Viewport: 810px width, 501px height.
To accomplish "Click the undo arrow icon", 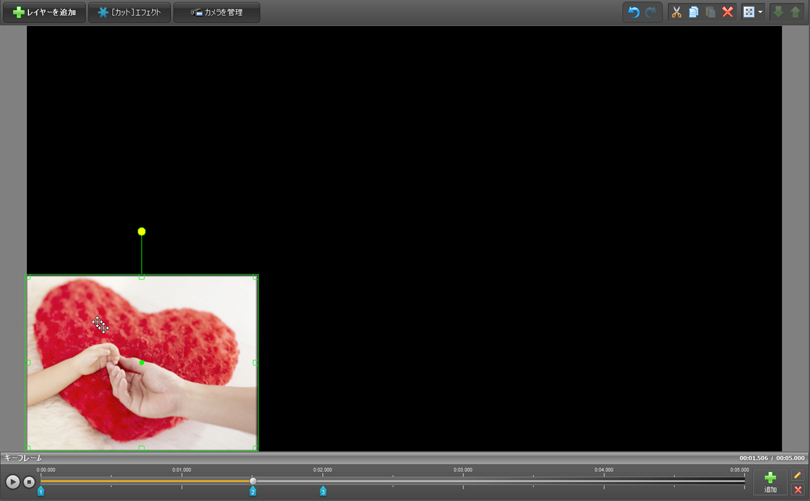I will point(634,12).
